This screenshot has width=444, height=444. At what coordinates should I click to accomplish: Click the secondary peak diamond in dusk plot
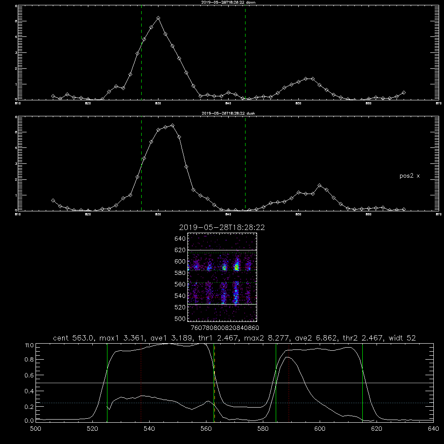pos(320,186)
